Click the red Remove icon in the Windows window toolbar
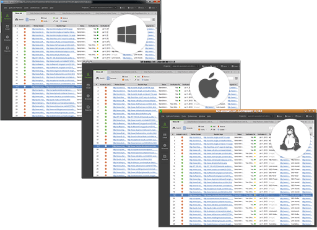This screenshot has width=317, height=230. (61, 18)
